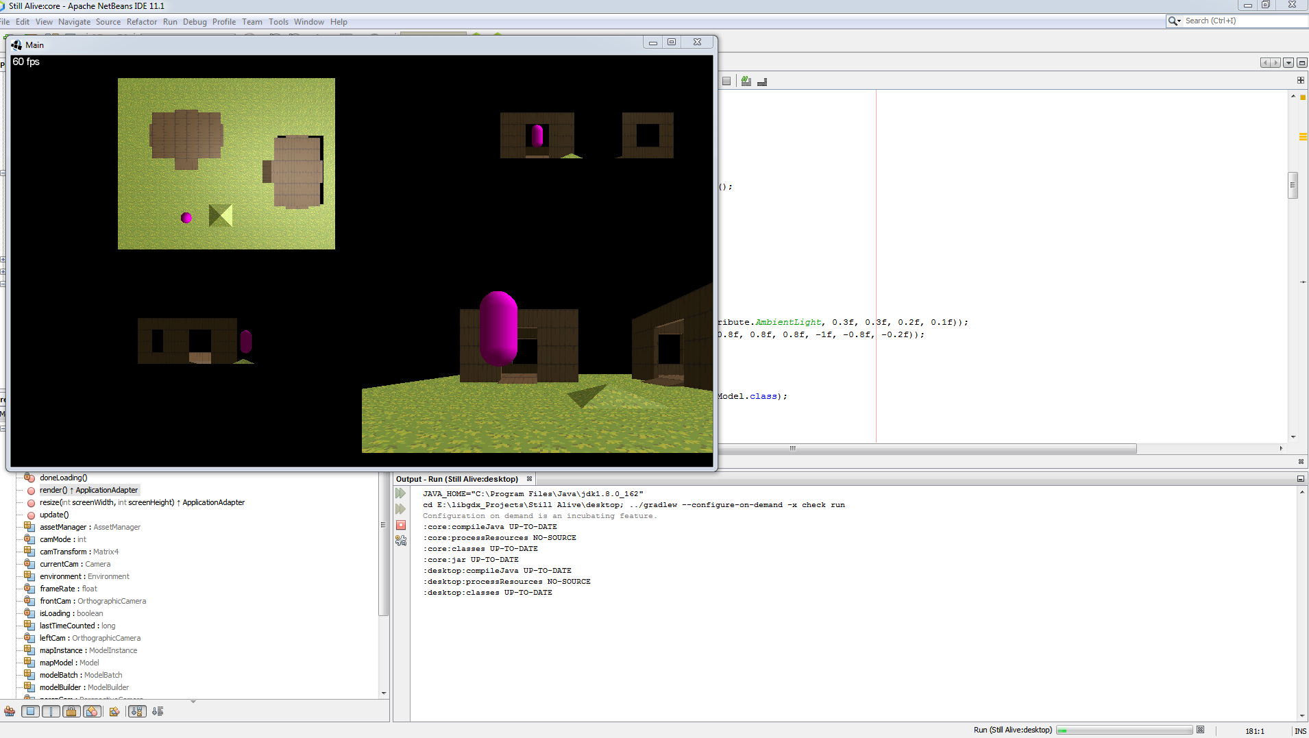Open the Navigate menu
Image resolution: width=1309 pixels, height=738 pixels.
[x=74, y=22]
